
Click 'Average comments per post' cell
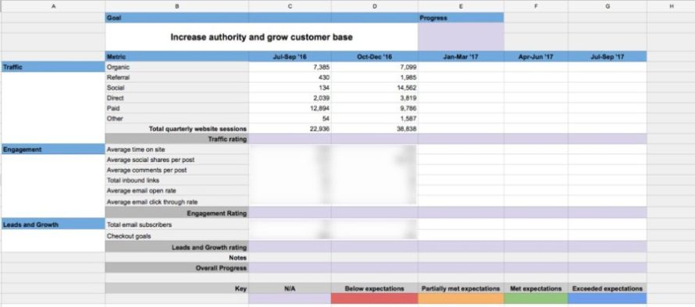coord(176,170)
